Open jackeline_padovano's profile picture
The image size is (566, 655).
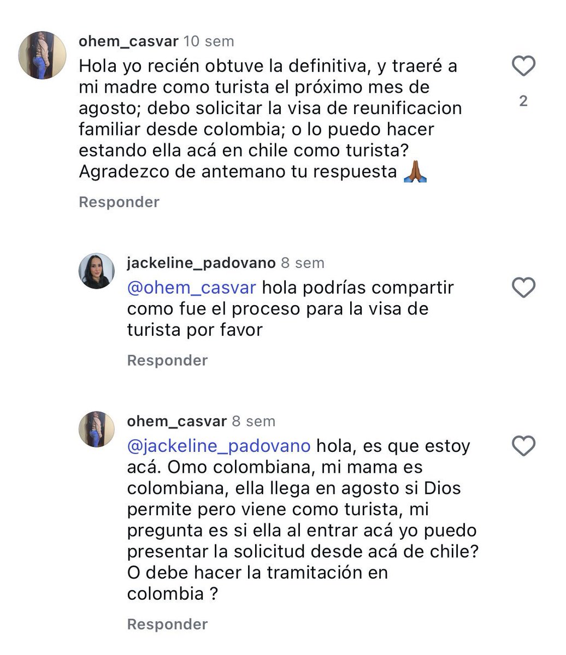click(x=97, y=271)
